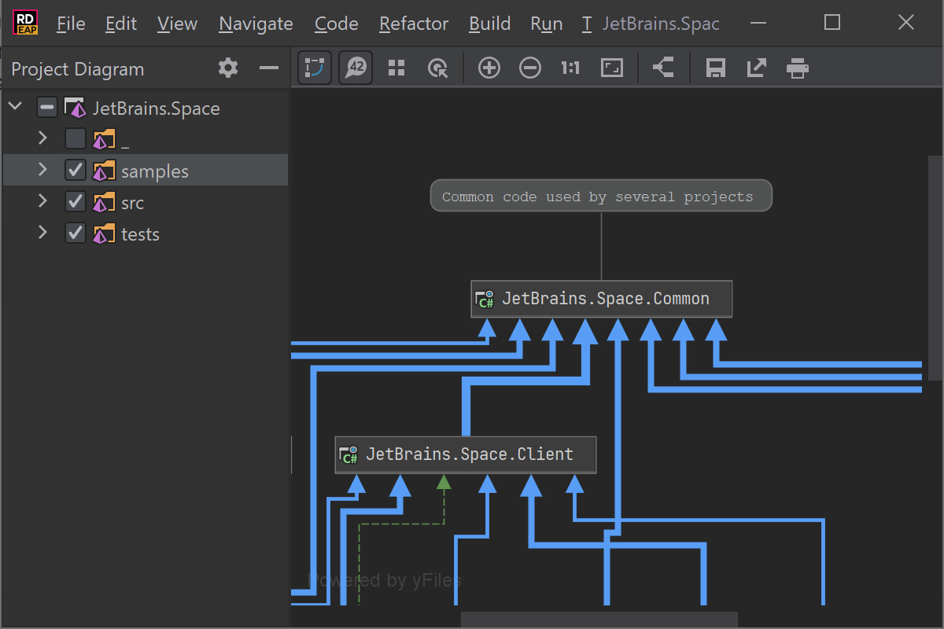Click the tests folder icon

coord(104,234)
